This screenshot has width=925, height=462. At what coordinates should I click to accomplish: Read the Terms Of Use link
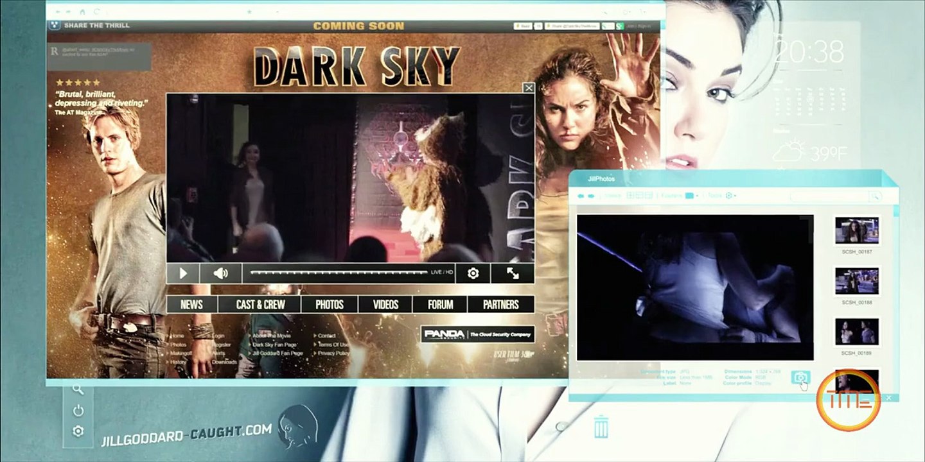(333, 345)
